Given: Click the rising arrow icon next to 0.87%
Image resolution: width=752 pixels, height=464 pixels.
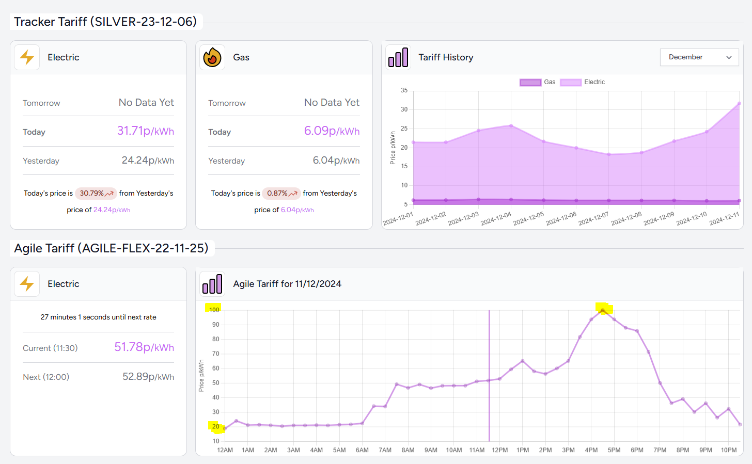Looking at the screenshot, I should (293, 194).
